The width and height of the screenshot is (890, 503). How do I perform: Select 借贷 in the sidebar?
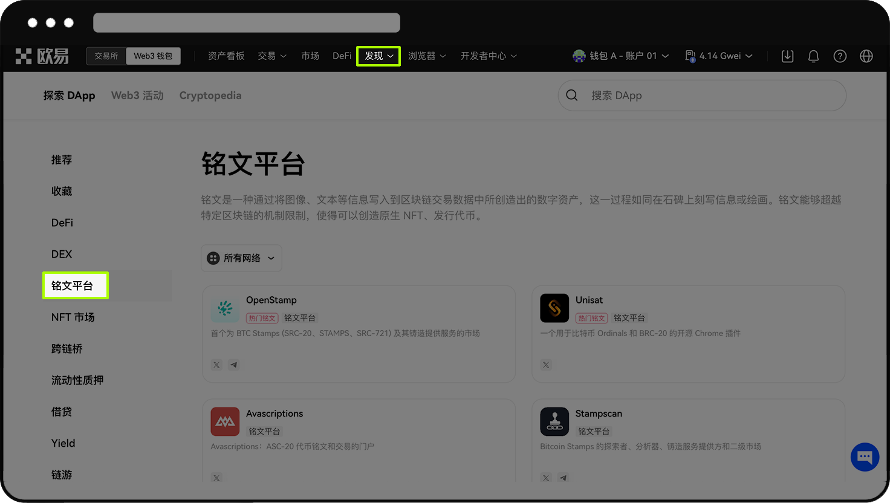62,412
